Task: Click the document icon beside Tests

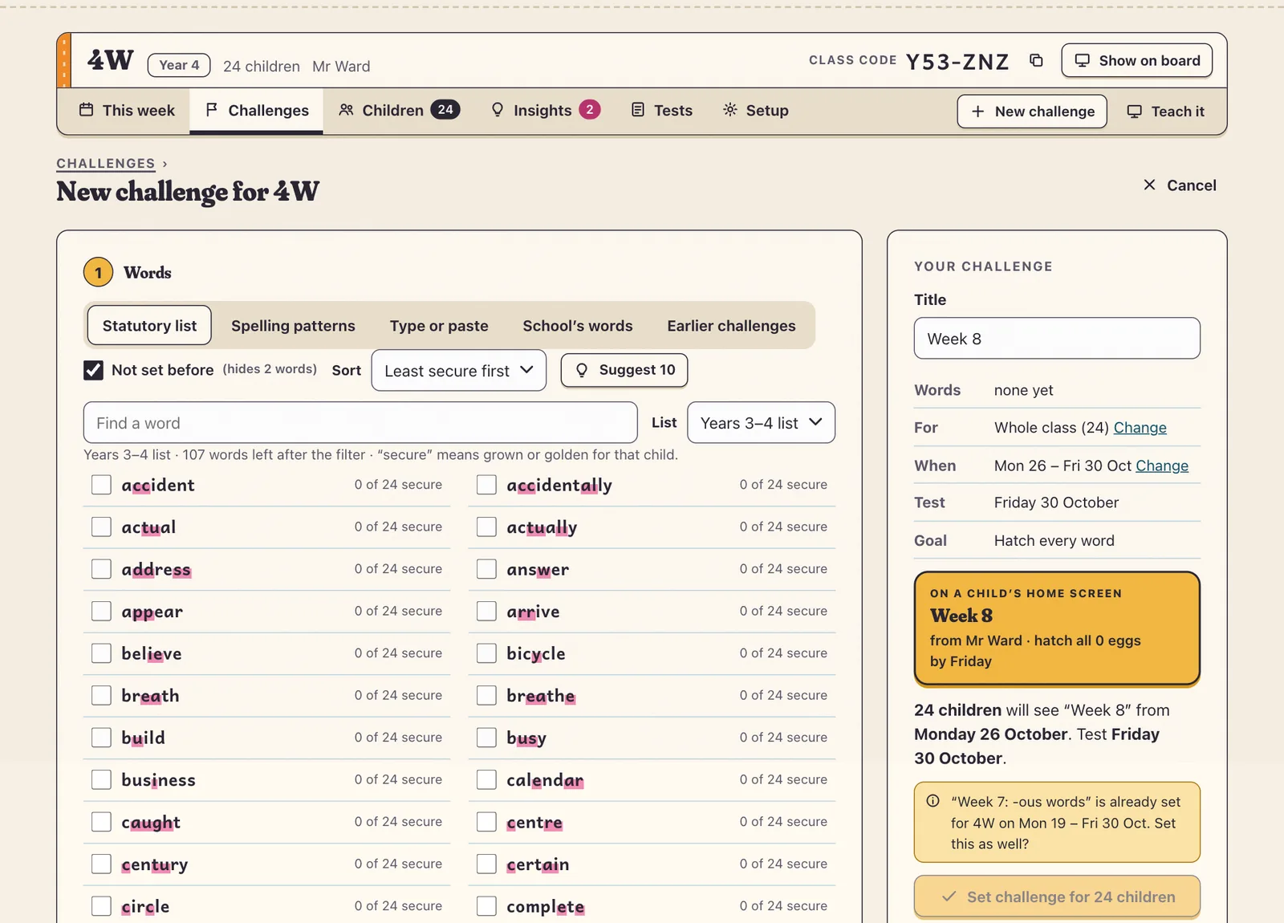Action: click(638, 110)
